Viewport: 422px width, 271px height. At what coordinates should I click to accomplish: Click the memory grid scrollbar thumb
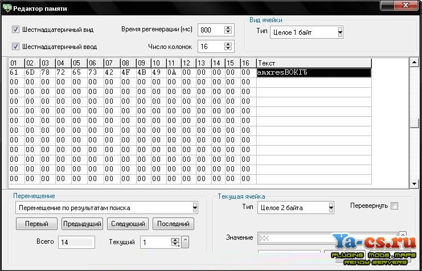(x=414, y=123)
